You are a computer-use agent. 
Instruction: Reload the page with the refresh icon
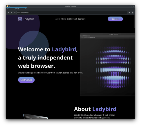tap(15, 13)
